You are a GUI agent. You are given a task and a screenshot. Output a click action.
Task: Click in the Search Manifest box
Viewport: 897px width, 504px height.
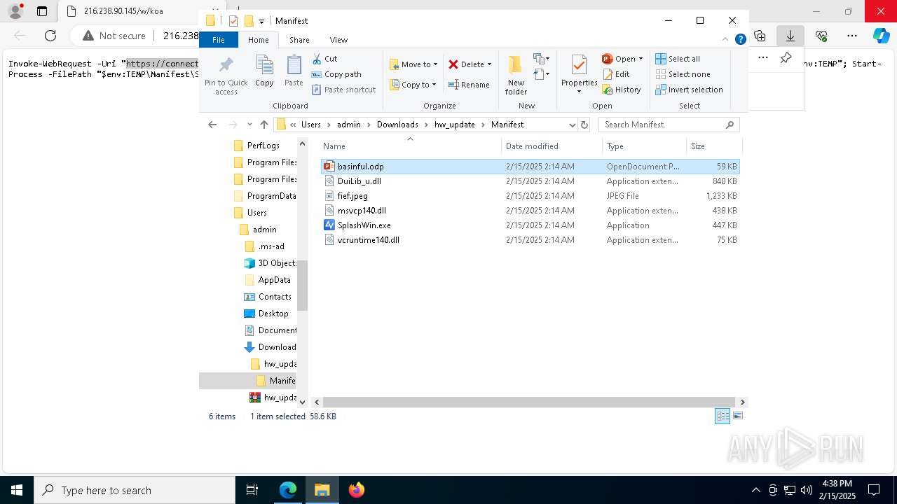tap(662, 125)
